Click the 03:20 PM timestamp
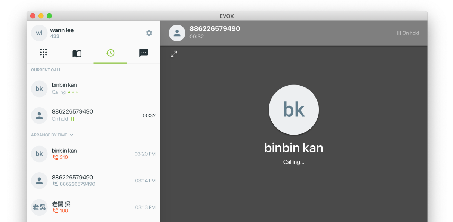 point(145,154)
